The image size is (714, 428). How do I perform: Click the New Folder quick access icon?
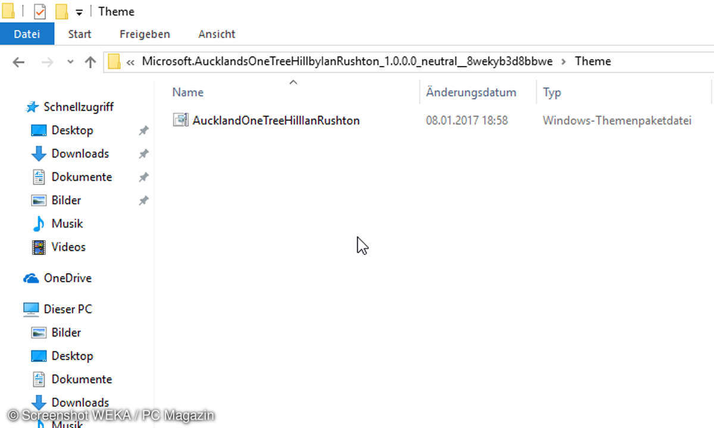click(x=61, y=11)
